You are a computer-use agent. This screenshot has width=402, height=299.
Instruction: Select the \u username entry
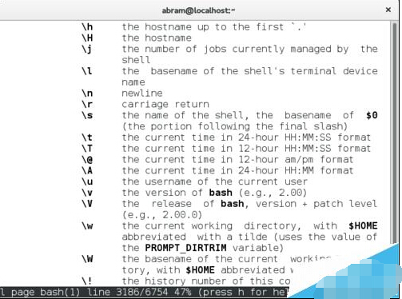pyautogui.click(x=87, y=181)
